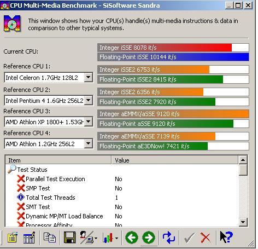This screenshot has width=258, height=249.
Task: Click the AMD Athlon 1.2GHz 256L2 combo box
Action: coord(49,144)
